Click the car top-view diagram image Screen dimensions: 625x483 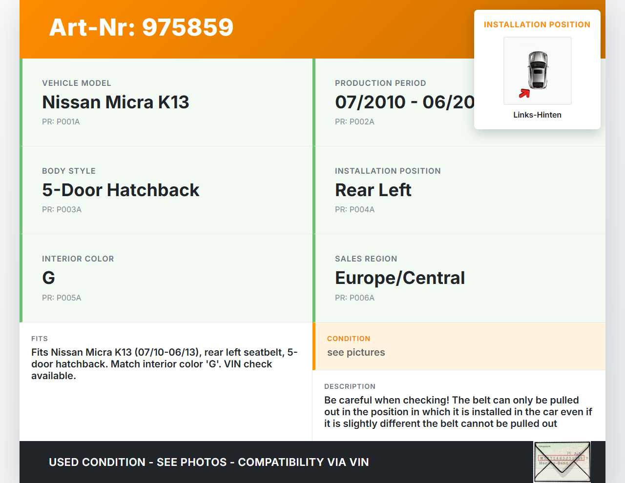click(537, 71)
